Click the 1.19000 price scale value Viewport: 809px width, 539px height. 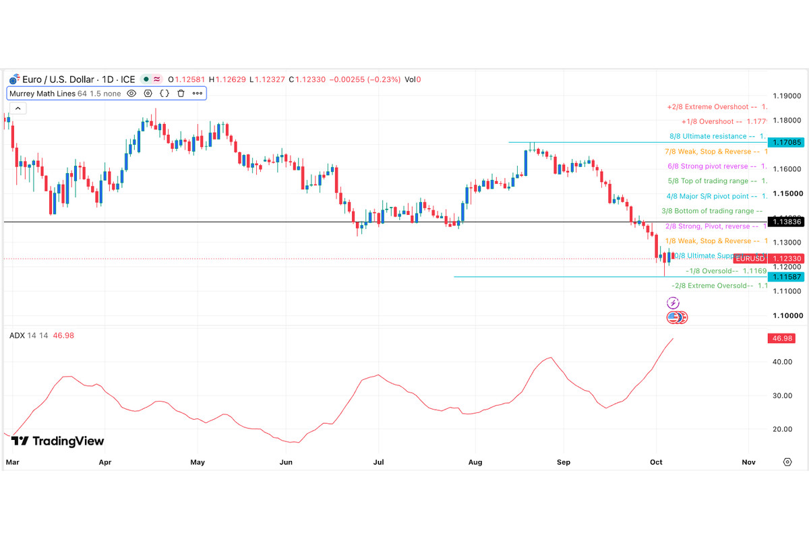click(x=787, y=96)
